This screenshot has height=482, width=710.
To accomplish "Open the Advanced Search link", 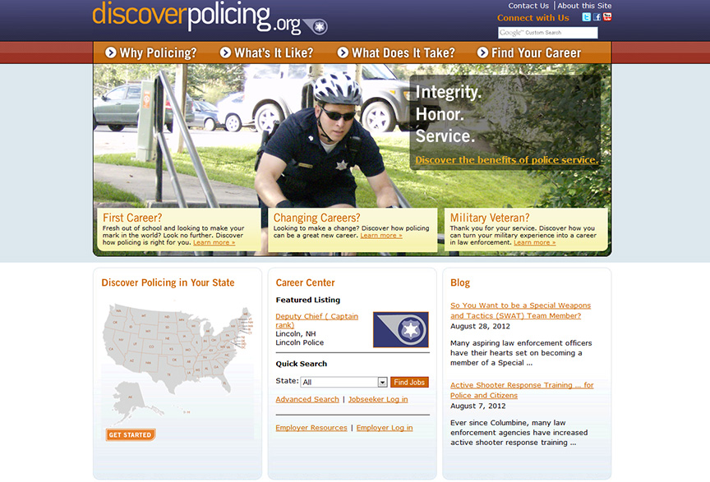I will coord(307,399).
